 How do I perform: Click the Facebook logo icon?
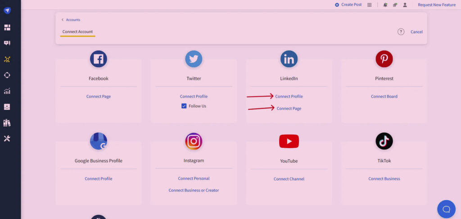(99, 59)
